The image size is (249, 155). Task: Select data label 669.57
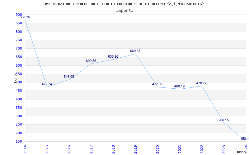(135, 51)
